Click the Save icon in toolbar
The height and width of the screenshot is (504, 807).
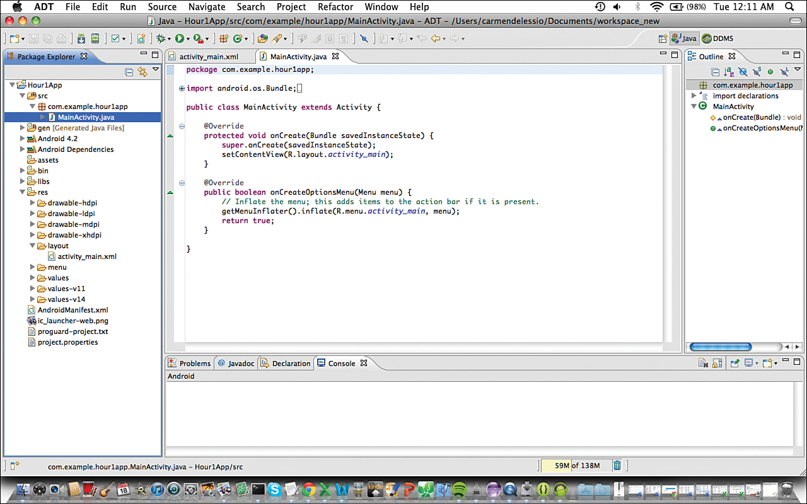35,38
